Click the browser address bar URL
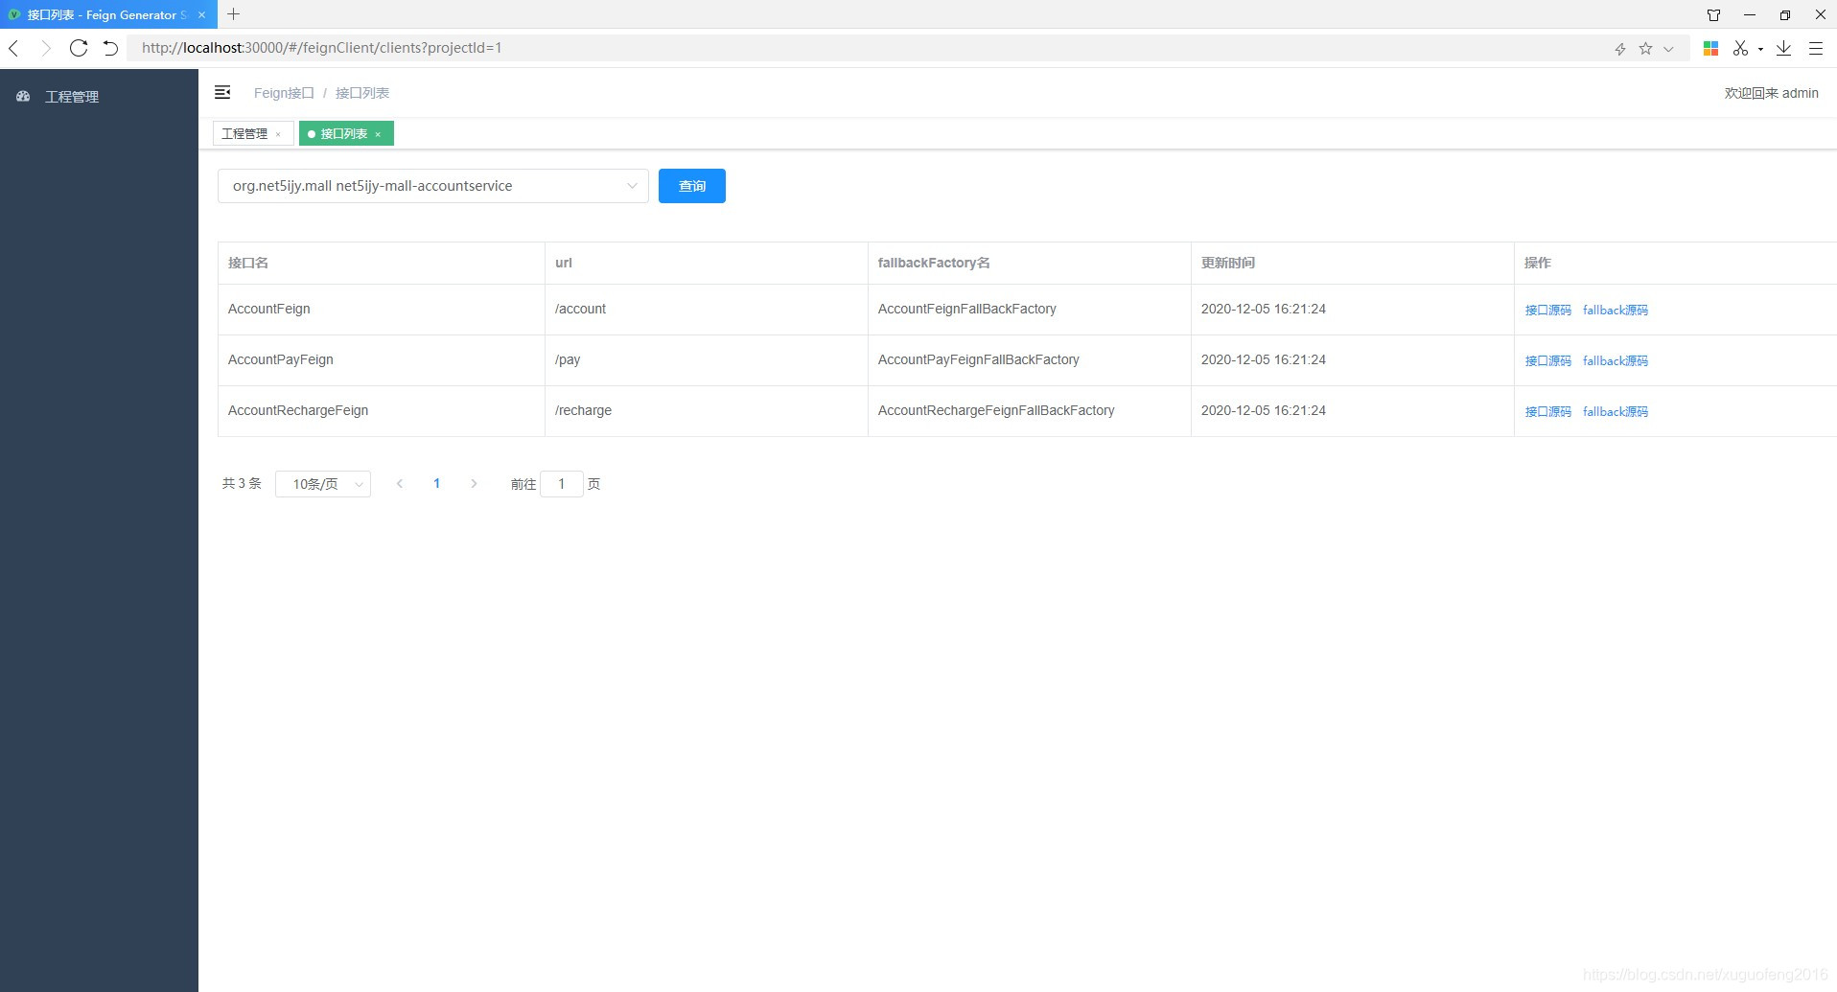The image size is (1837, 992). (322, 48)
